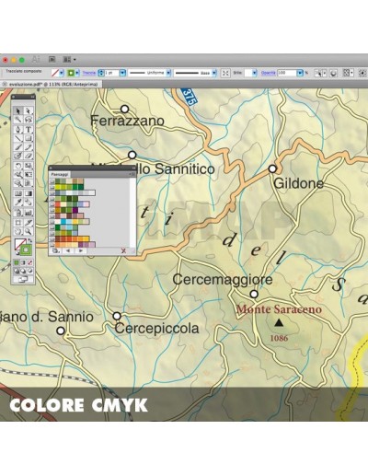Load previous swatch library arrow

tap(68, 250)
